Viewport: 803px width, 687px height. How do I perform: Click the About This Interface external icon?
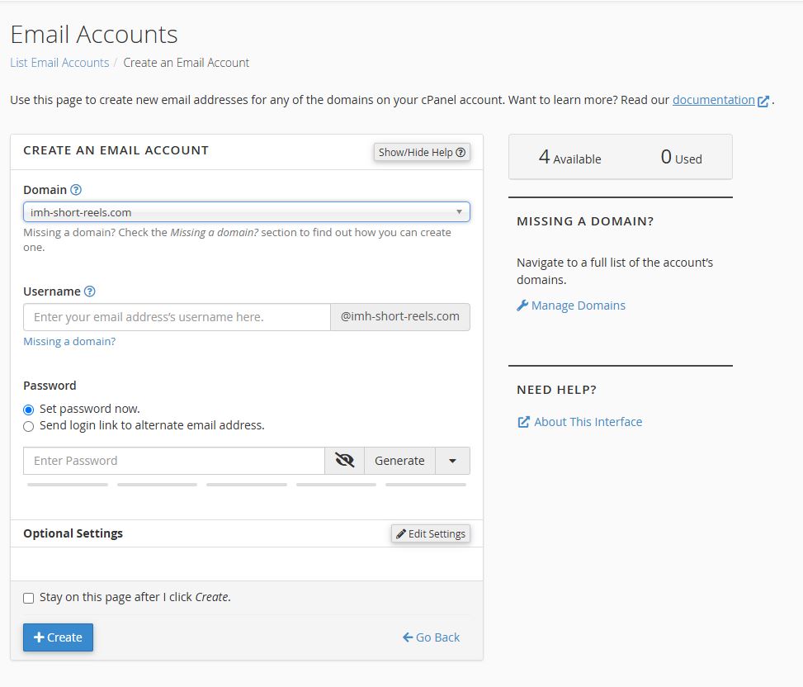tap(523, 422)
